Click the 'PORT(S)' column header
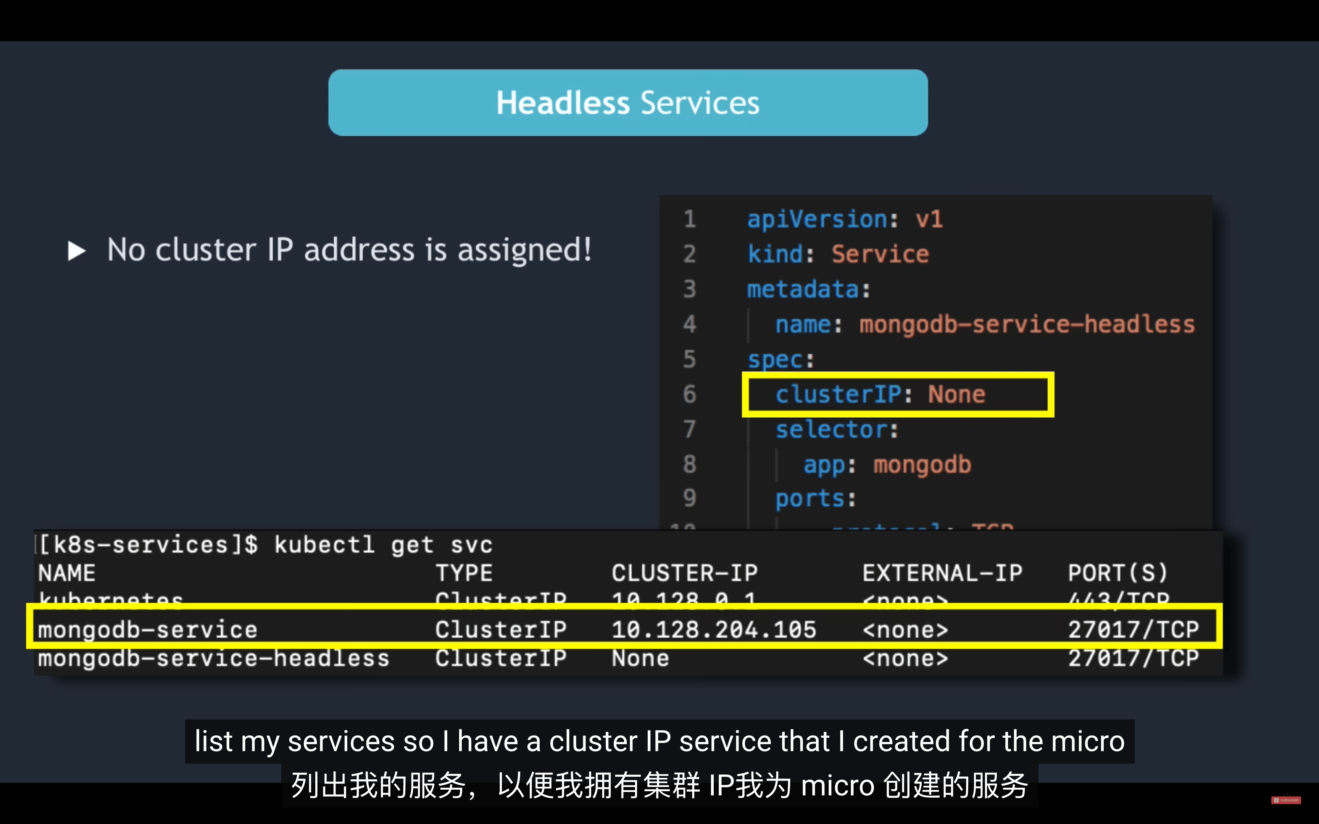The height and width of the screenshot is (824, 1319). point(1117,573)
